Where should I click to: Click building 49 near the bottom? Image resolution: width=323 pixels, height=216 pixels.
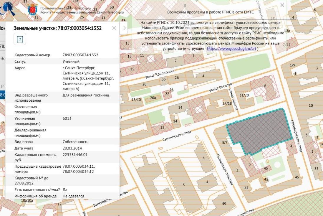click(224, 204)
